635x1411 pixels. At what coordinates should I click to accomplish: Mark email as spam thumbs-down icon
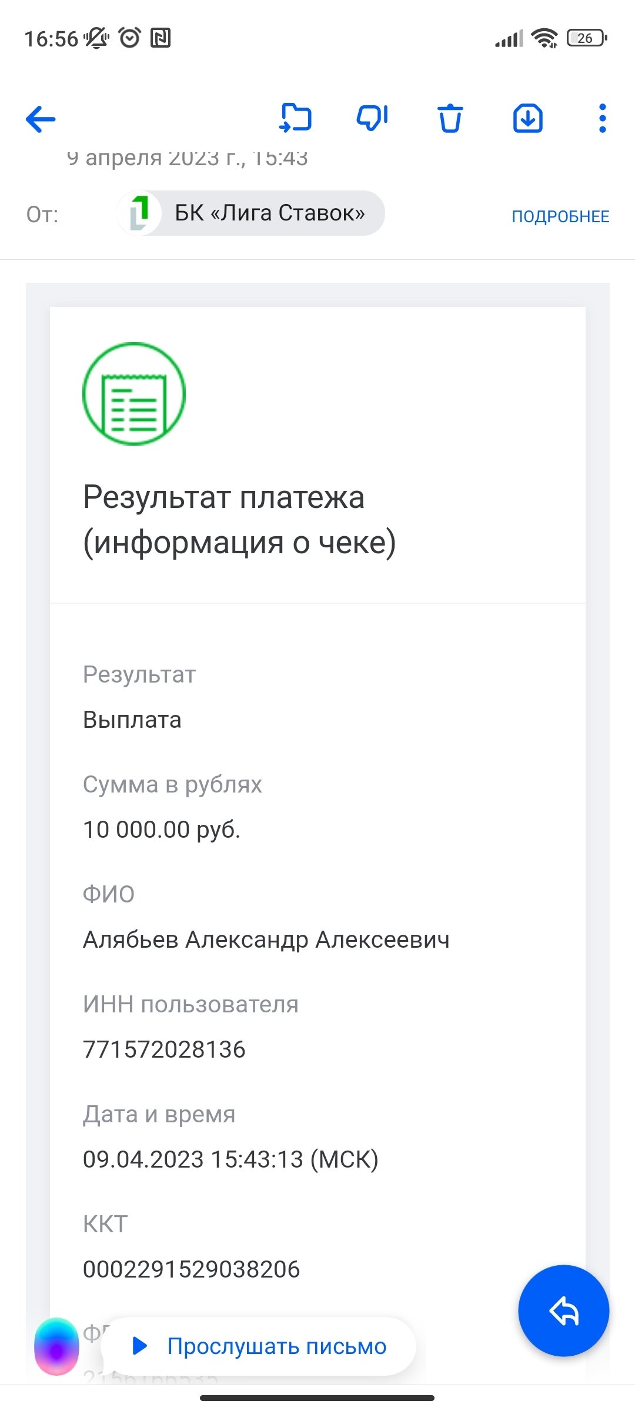point(372,118)
